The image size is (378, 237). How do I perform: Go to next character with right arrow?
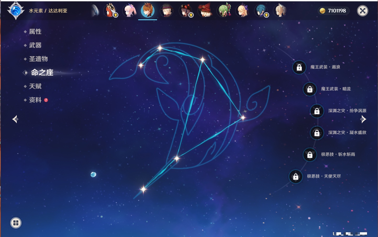(x=363, y=119)
